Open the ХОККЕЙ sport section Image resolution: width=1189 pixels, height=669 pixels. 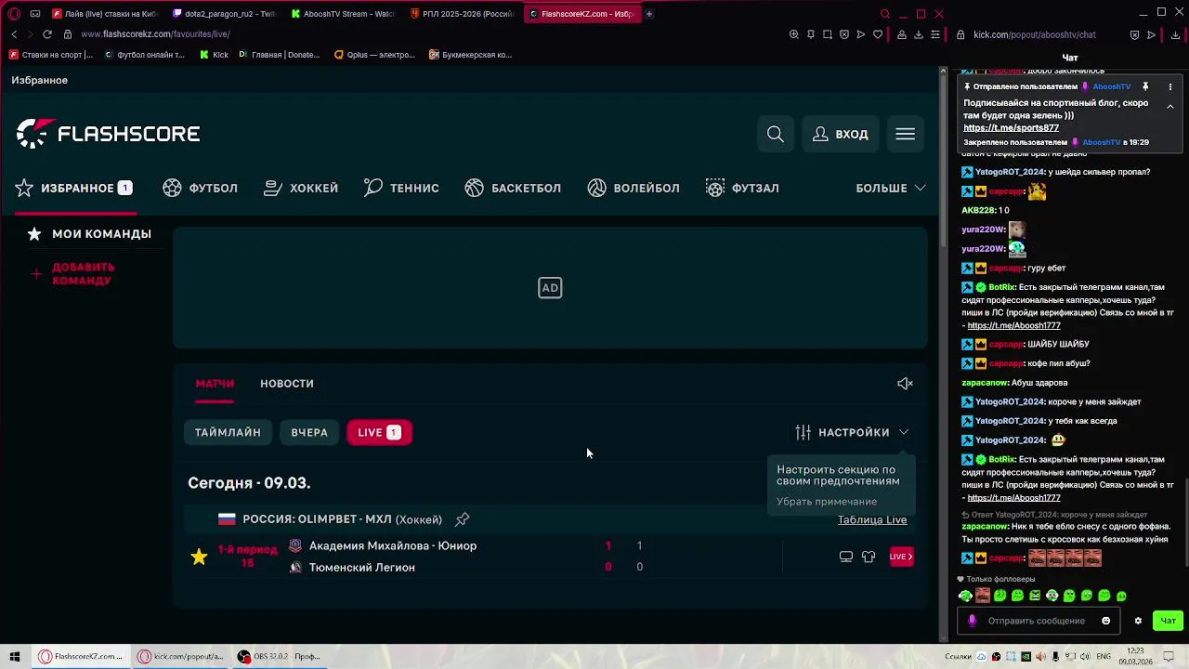click(301, 188)
